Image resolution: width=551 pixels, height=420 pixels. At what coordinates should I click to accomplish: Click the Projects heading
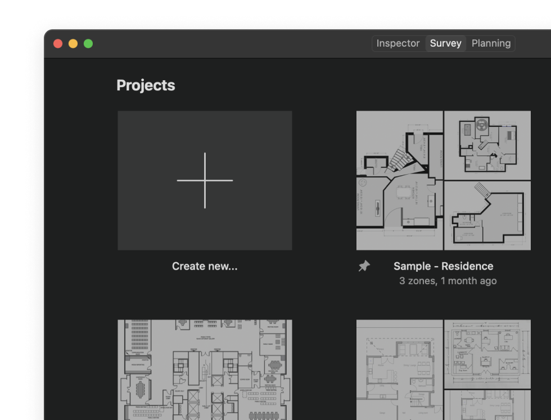coord(146,85)
